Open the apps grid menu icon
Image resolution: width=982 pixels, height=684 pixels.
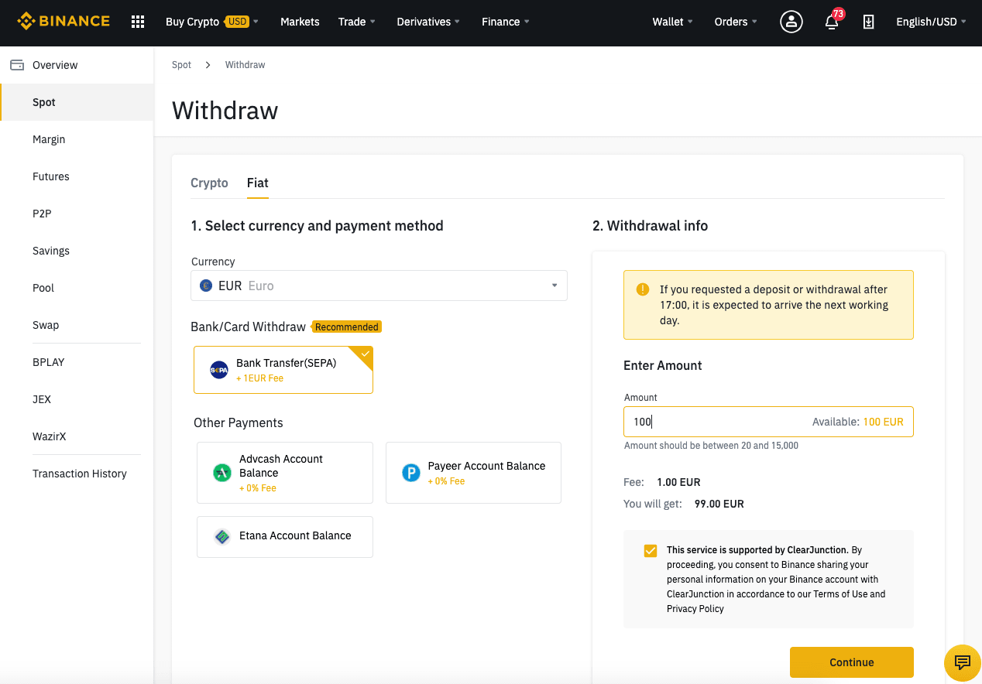(x=138, y=22)
